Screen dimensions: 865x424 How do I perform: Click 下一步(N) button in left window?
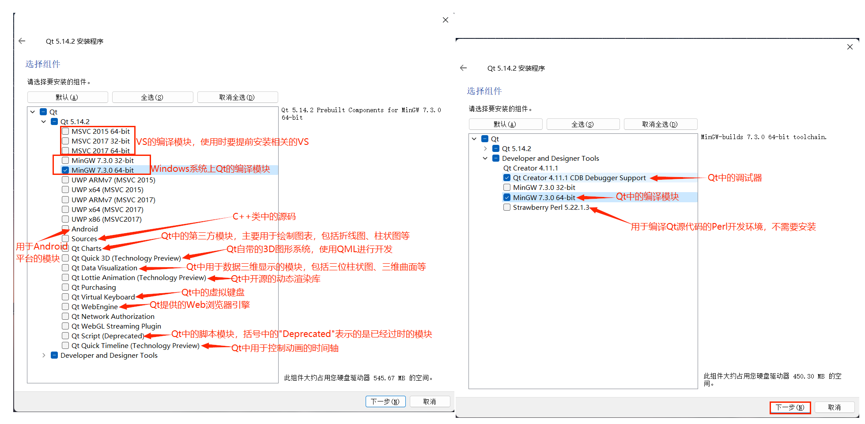385,401
